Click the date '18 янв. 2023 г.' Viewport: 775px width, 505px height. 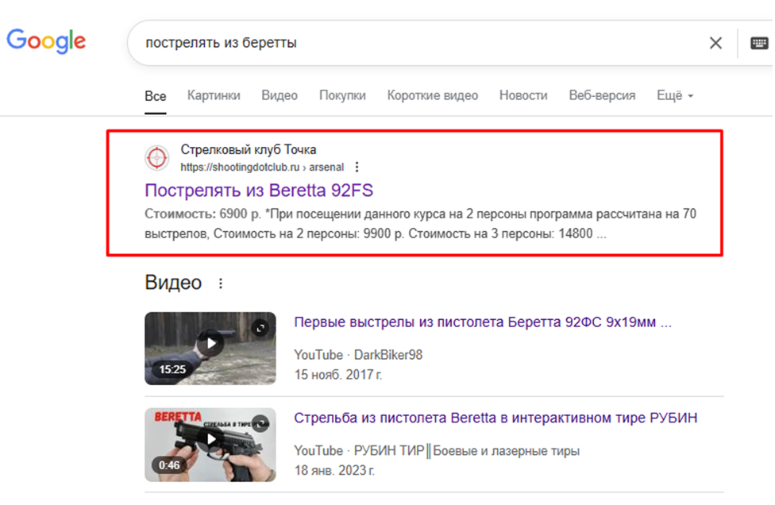334,470
